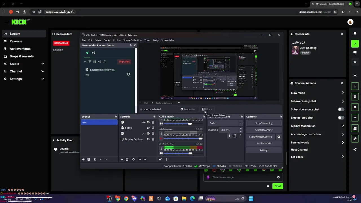Screen dimensions: 361x203
Task: Enable Subscribers-only chat switch
Action: (x=341, y=109)
